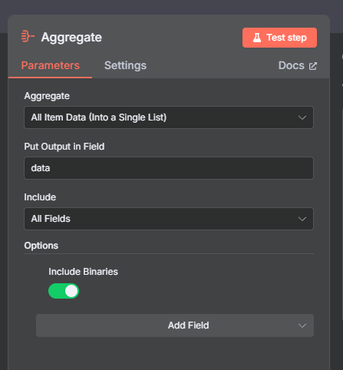Click the Include Binaries option label

(83, 272)
